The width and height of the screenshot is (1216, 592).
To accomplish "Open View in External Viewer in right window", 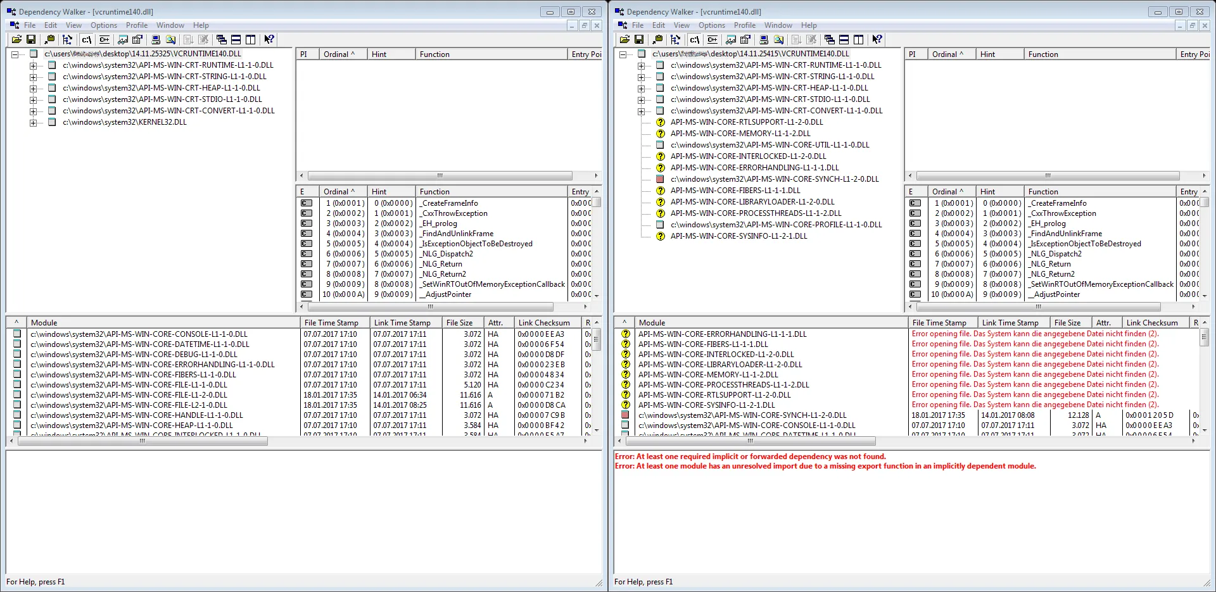I will [x=731, y=39].
